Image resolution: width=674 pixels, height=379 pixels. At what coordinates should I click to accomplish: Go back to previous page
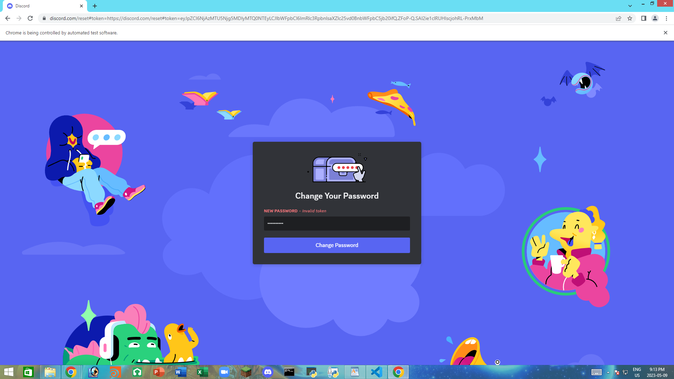pyautogui.click(x=8, y=18)
